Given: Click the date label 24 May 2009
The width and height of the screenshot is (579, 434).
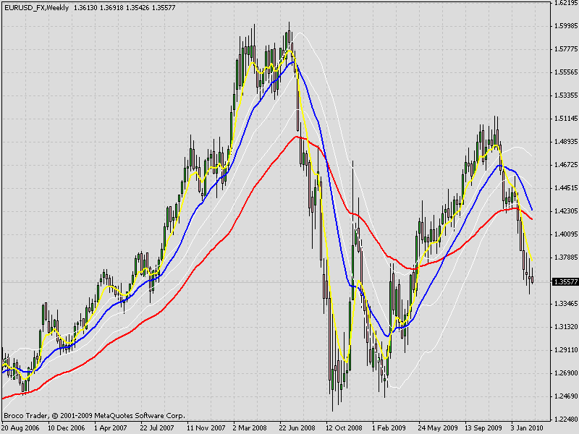Looking at the screenshot, I should tap(438, 428).
